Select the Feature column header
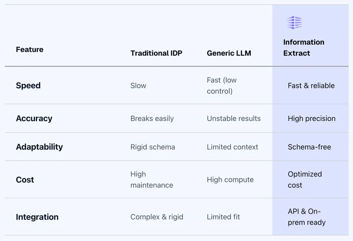This screenshot has height=241, width=353. coord(30,49)
